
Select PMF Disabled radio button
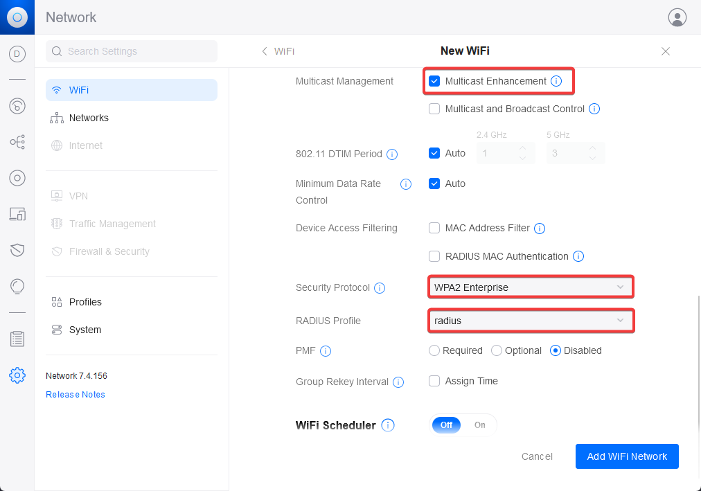coord(556,350)
